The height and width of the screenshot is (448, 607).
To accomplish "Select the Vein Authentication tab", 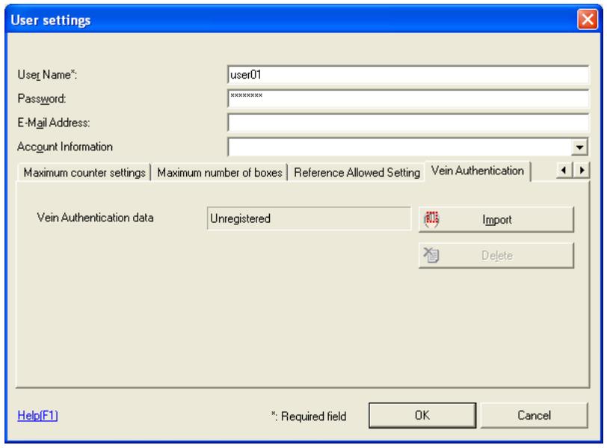I will (478, 171).
